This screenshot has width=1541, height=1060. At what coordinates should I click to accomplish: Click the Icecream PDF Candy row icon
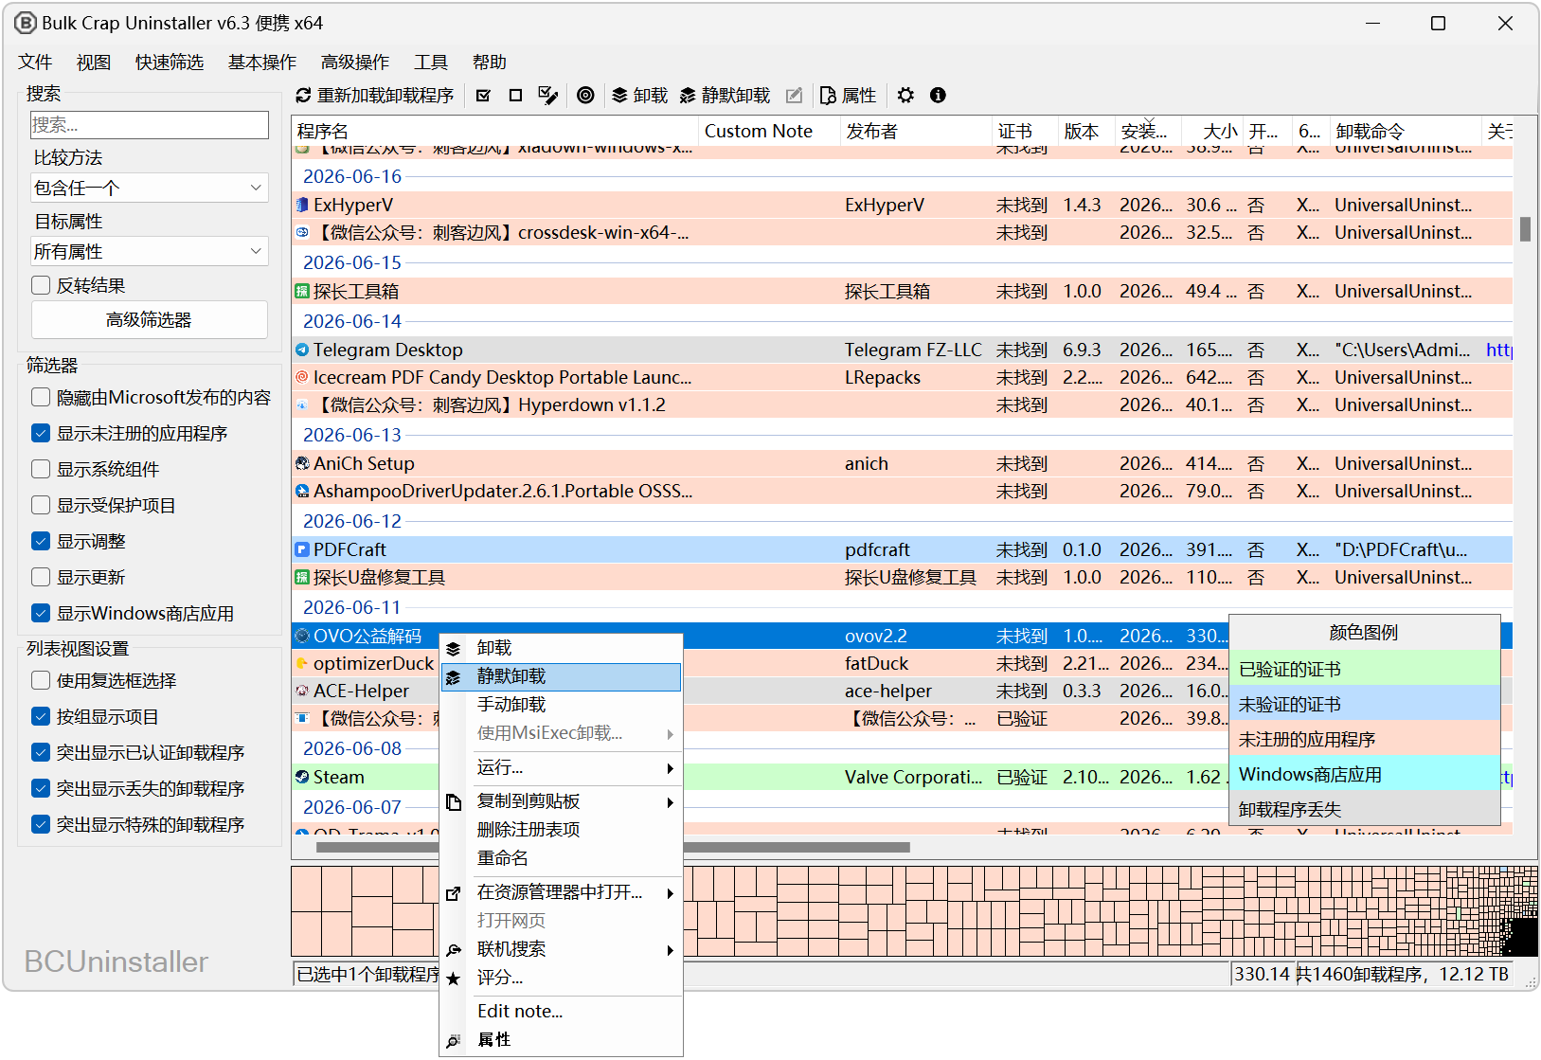(x=302, y=377)
